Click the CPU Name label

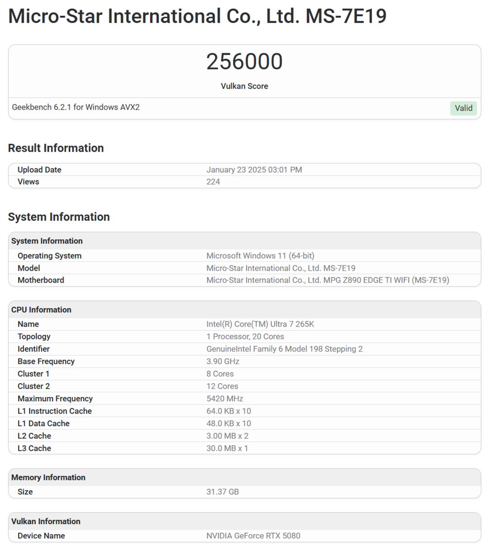[x=28, y=324]
